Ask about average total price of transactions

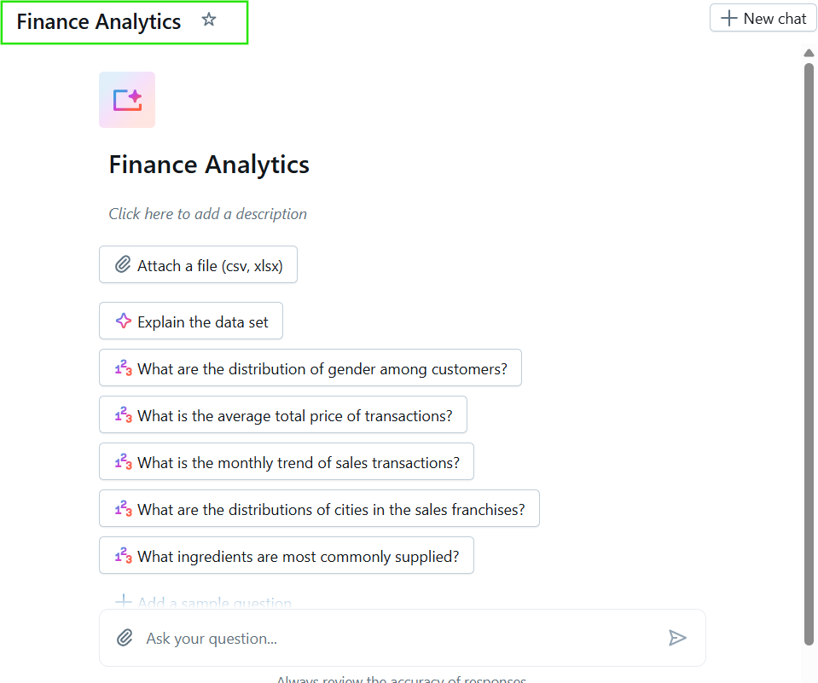pos(294,415)
